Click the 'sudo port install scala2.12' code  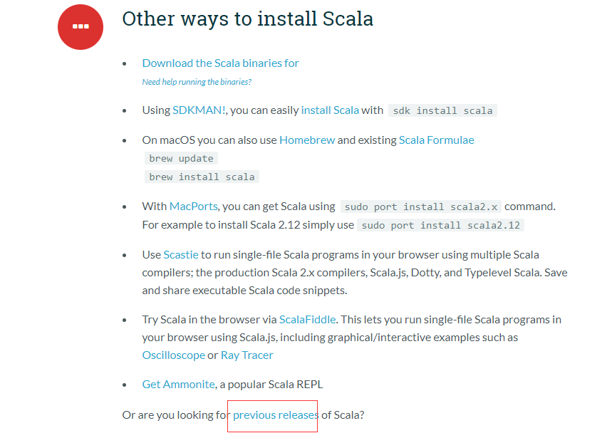point(440,225)
